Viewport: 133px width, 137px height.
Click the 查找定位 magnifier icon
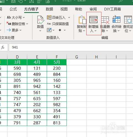click(128, 20)
